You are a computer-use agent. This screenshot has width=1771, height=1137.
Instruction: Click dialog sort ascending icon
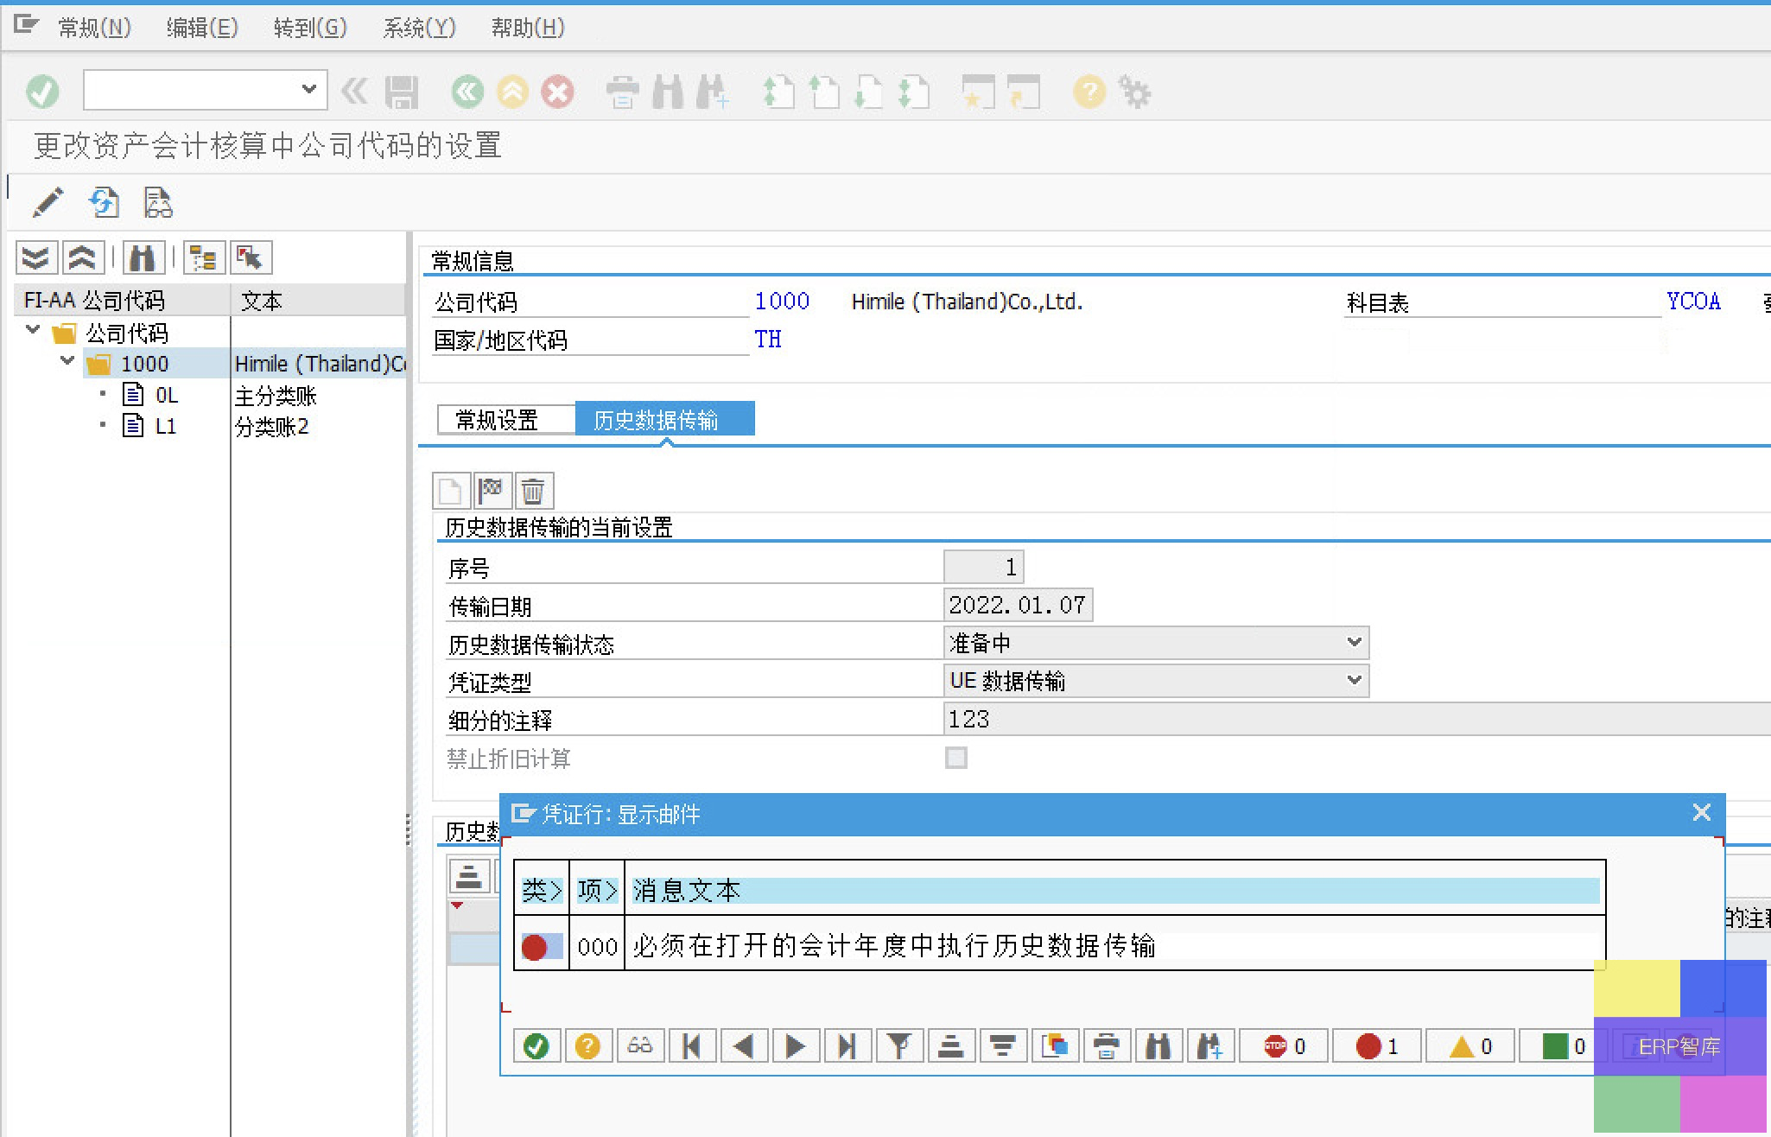(951, 1046)
